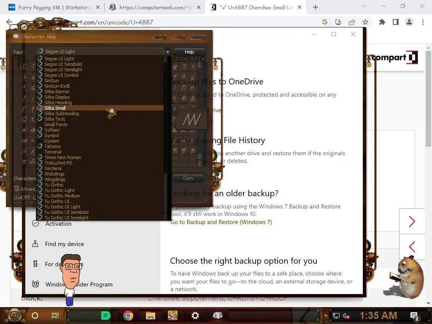Open Find my device settings page
Viewport: 432px width, 324px height.
(x=64, y=244)
